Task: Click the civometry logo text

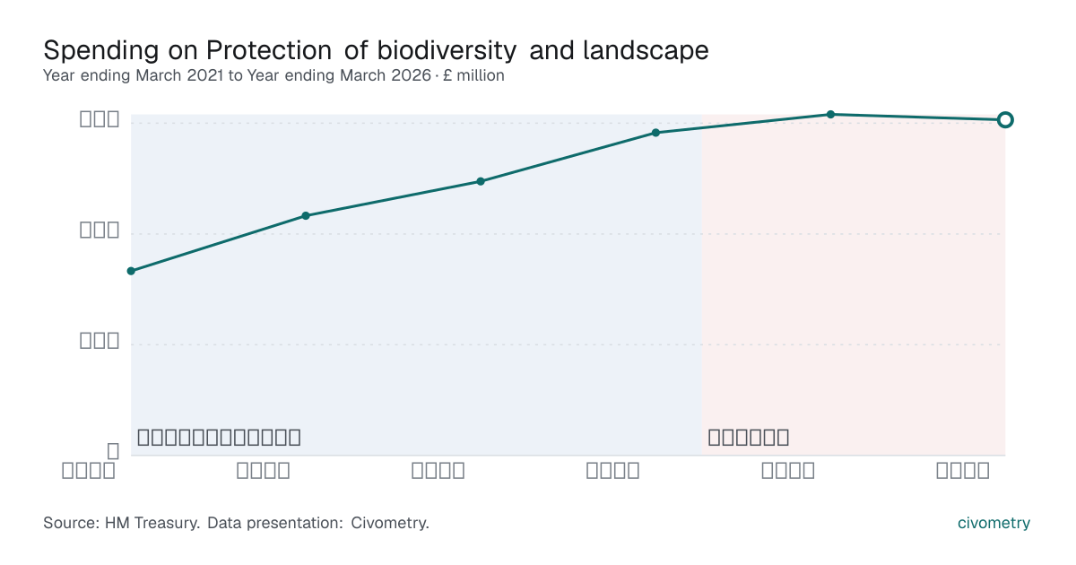Action: (x=994, y=523)
